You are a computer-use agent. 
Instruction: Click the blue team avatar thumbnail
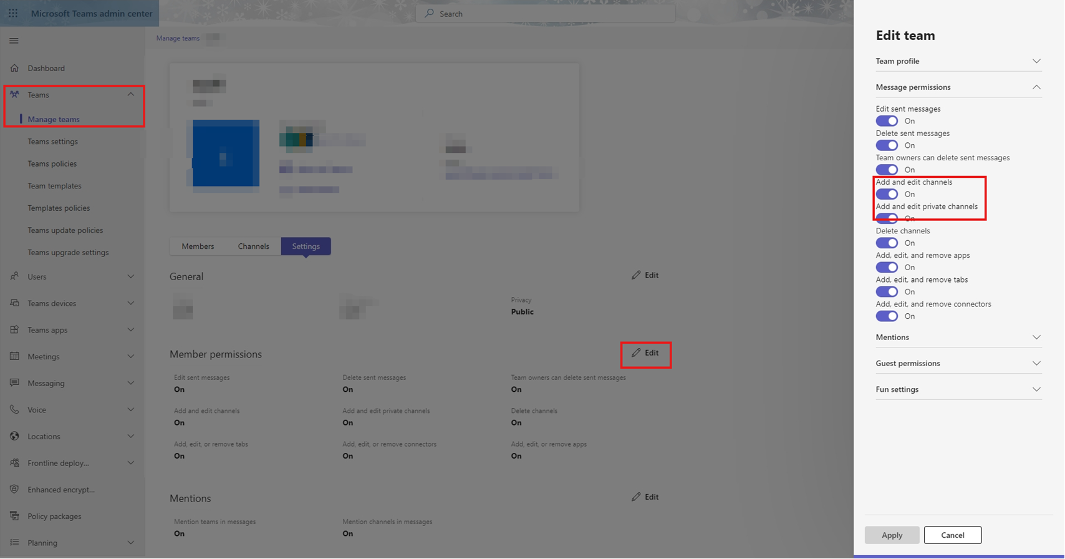click(226, 153)
